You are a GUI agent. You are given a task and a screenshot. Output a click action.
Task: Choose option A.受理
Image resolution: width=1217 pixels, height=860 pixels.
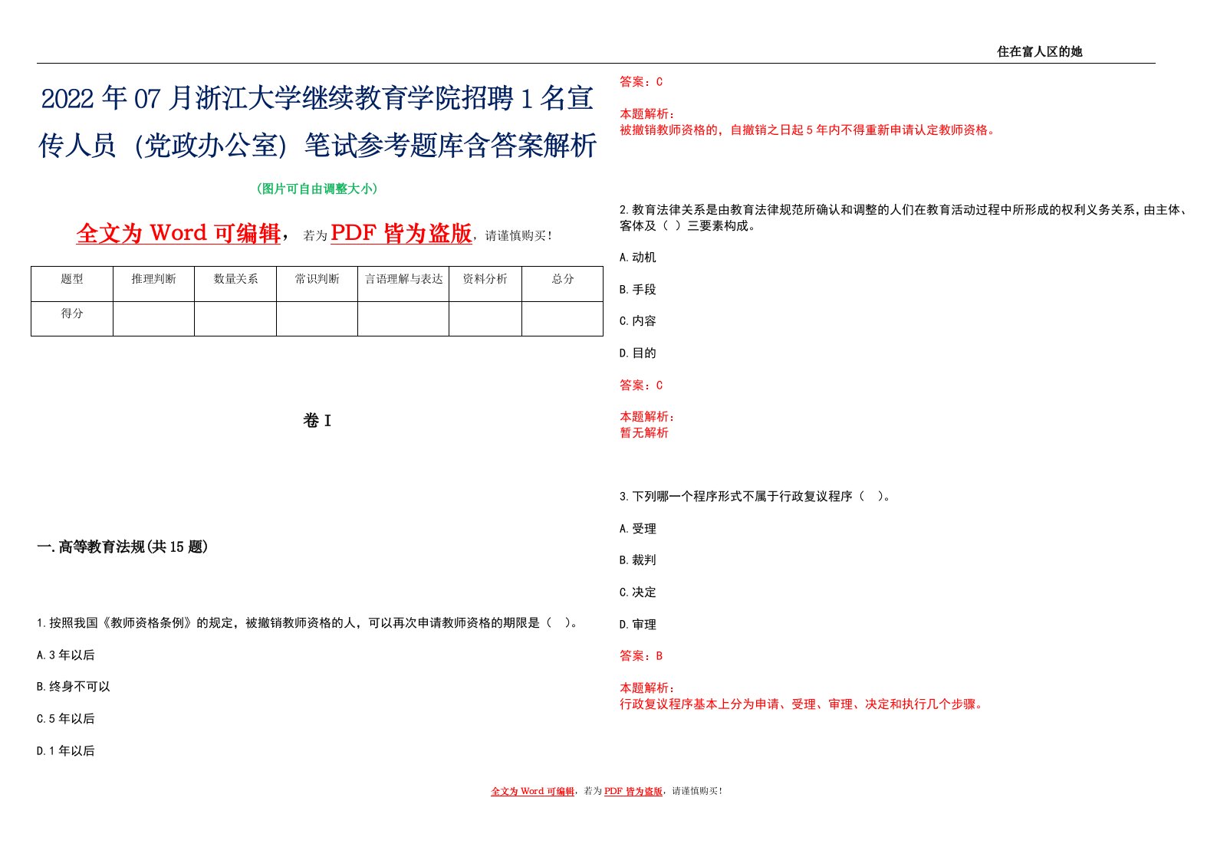(638, 529)
